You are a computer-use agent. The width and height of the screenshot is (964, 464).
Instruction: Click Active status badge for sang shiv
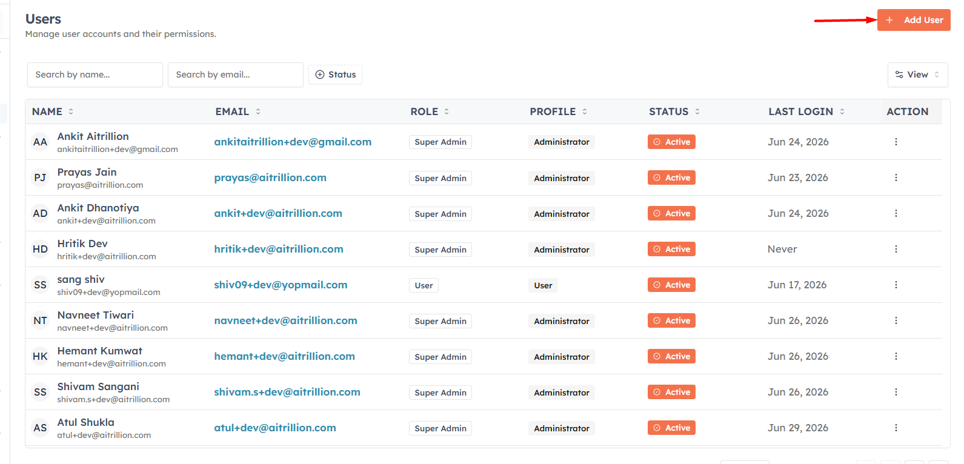tap(671, 285)
